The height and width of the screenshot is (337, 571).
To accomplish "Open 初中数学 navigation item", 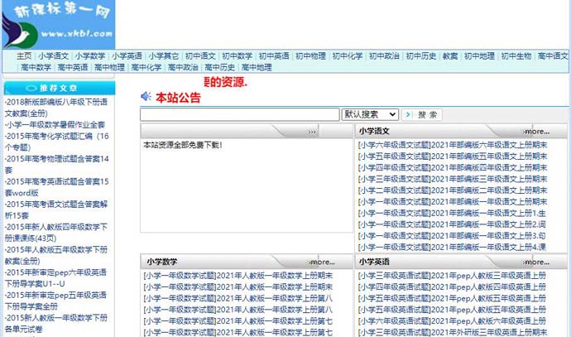I will tap(237, 56).
